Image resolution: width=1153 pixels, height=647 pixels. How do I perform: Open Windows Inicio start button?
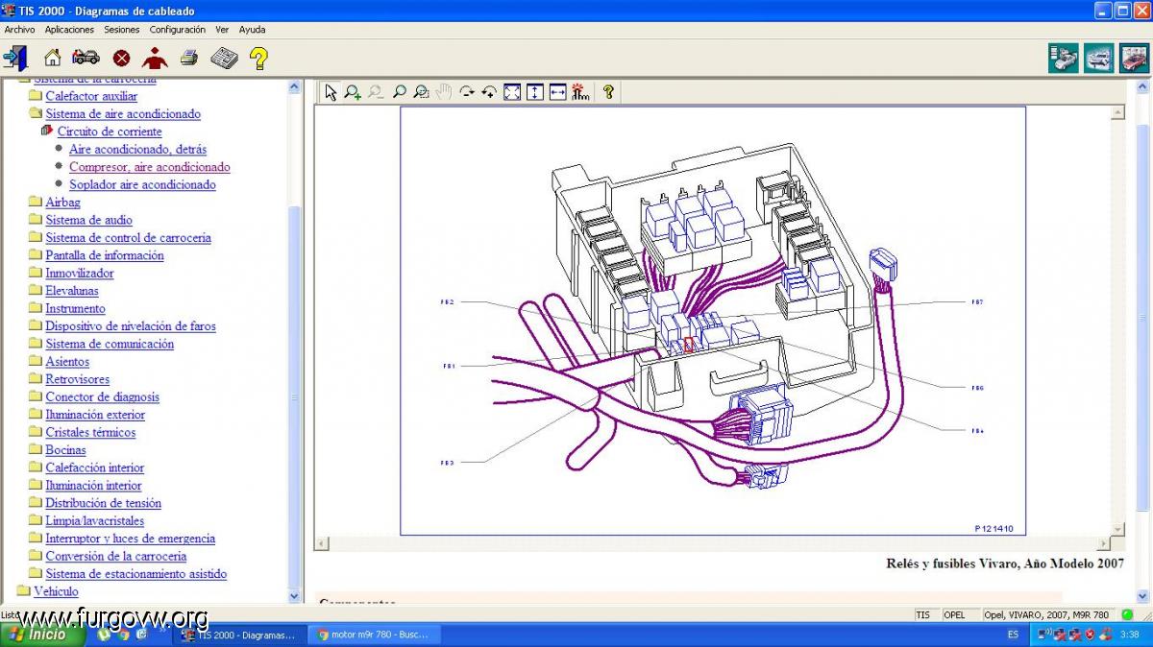coord(42,635)
